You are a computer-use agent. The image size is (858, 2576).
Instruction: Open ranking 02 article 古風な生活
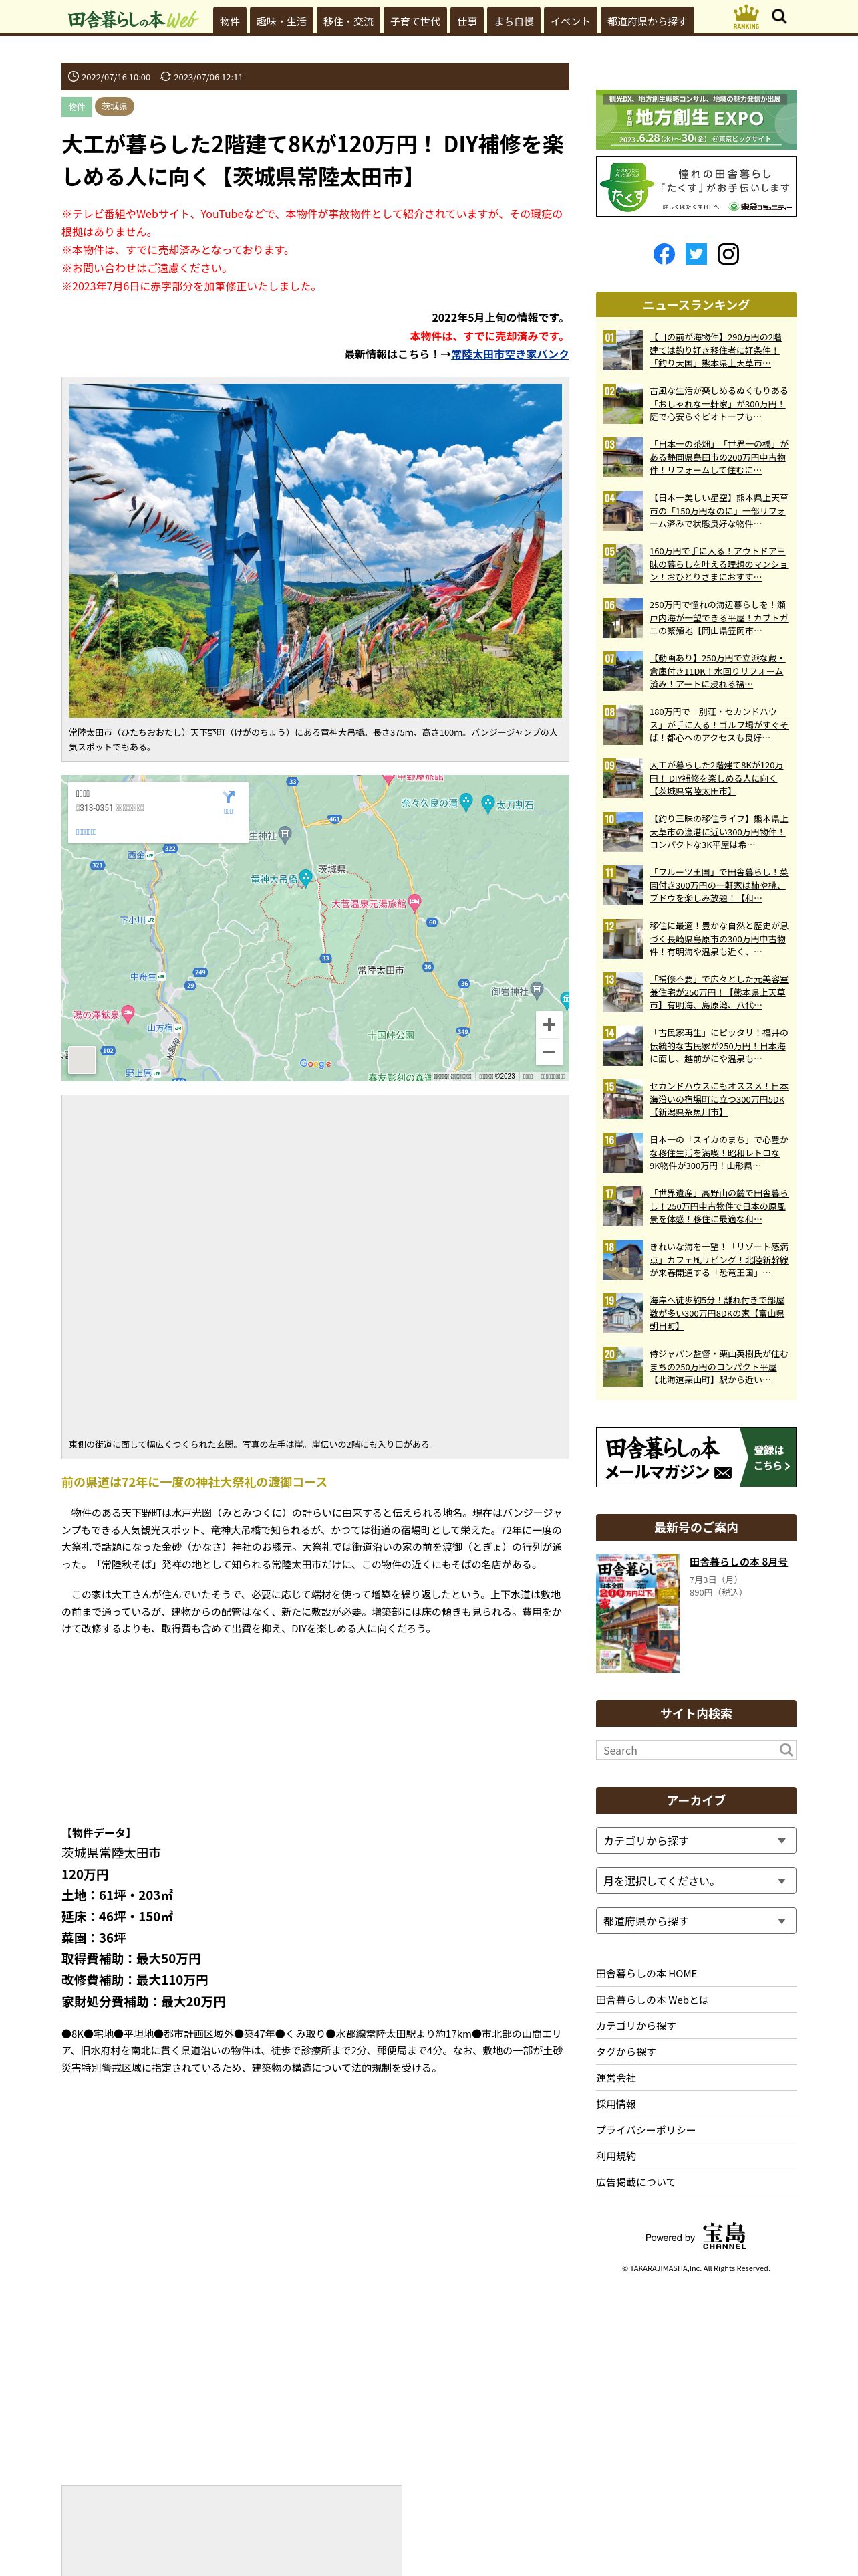(x=718, y=404)
